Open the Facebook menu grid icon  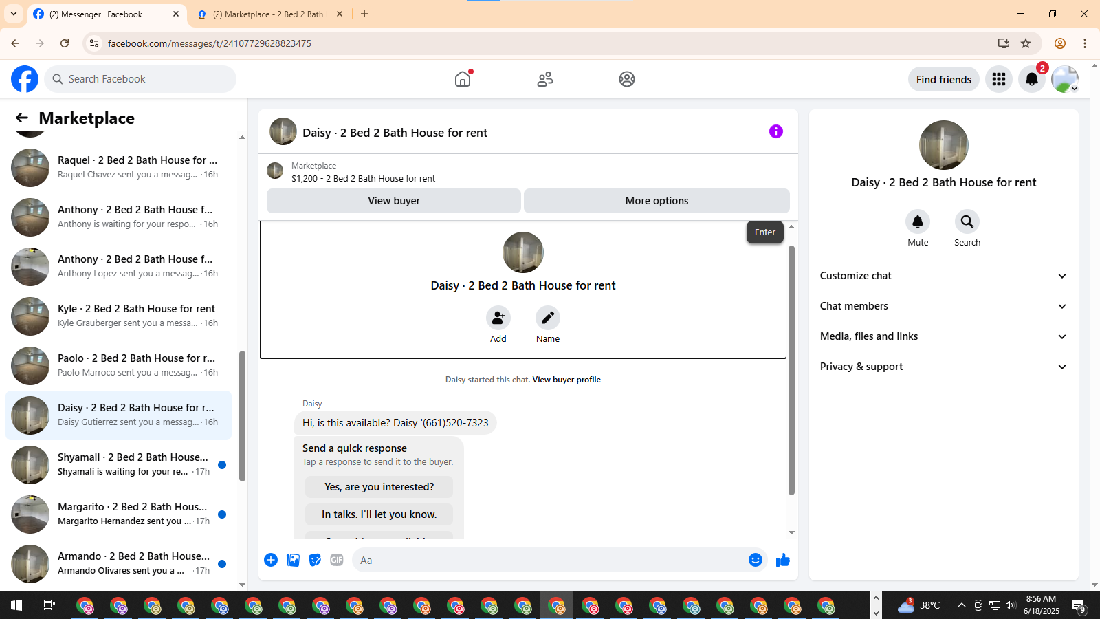coord(999,79)
